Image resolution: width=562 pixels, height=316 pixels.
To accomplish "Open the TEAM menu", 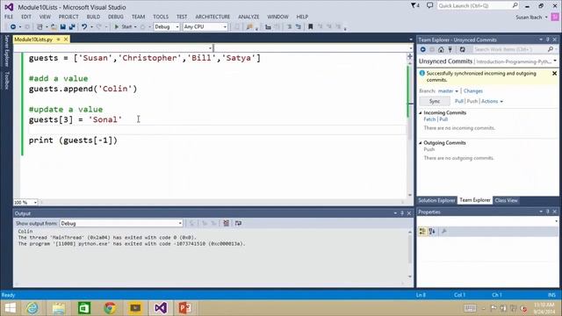I will (x=138, y=17).
